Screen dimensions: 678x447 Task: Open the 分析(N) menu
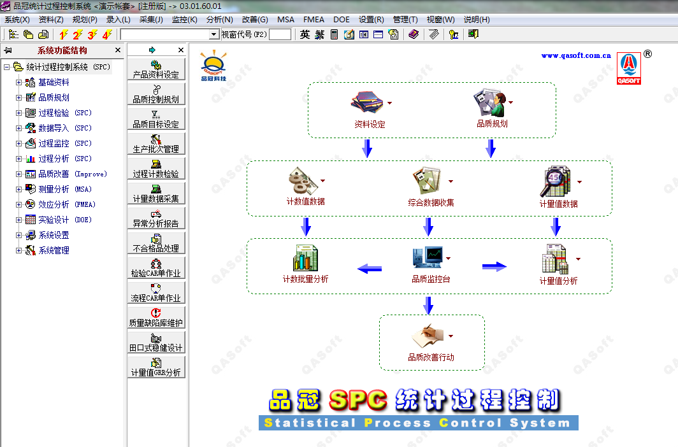[x=220, y=20]
